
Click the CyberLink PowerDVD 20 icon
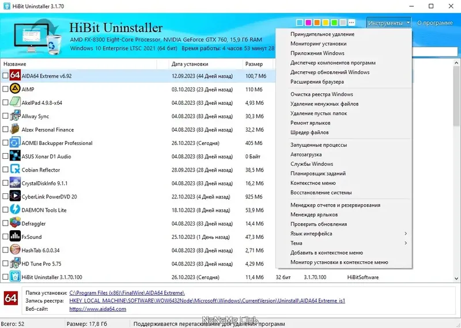tap(15, 196)
